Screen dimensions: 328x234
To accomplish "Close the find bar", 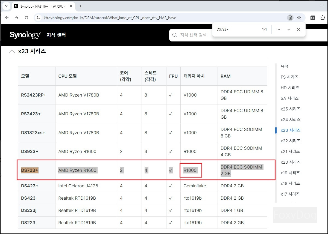I will coord(298,29).
